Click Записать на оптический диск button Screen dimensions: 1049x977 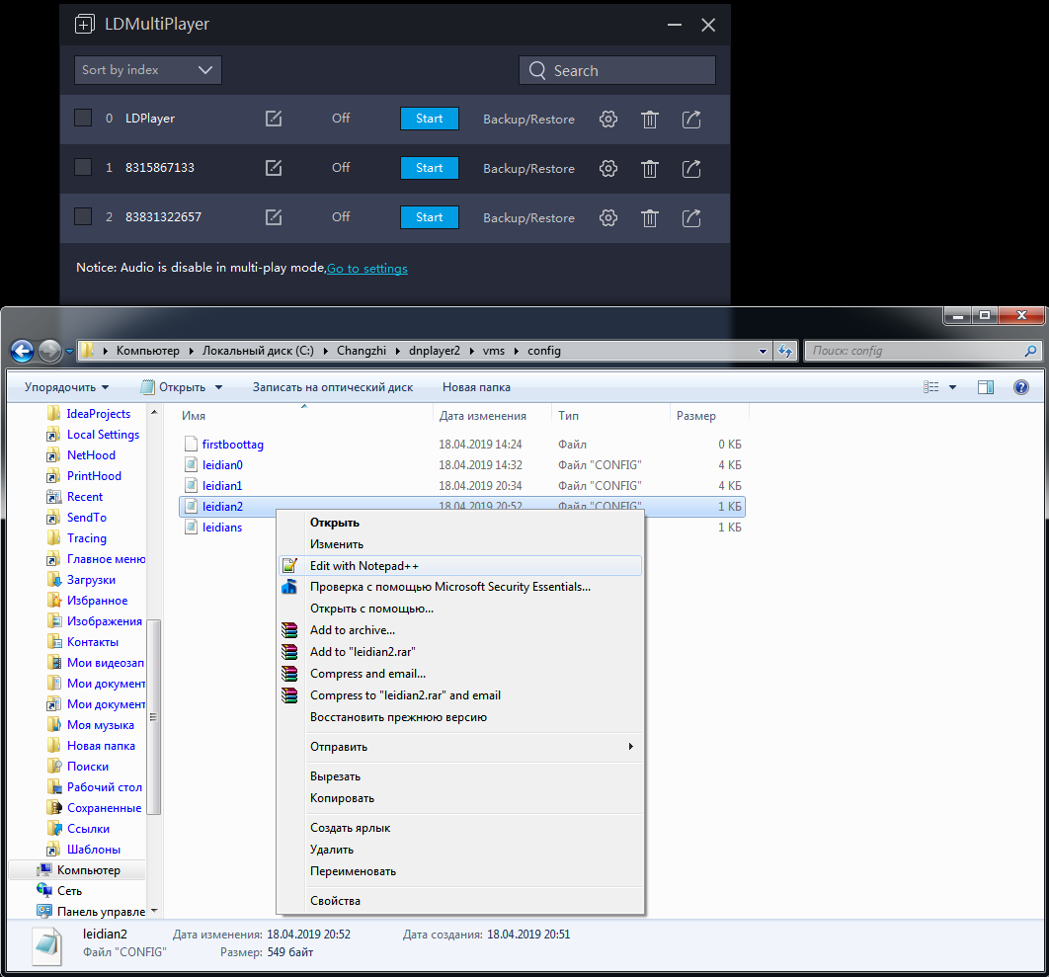[333, 387]
